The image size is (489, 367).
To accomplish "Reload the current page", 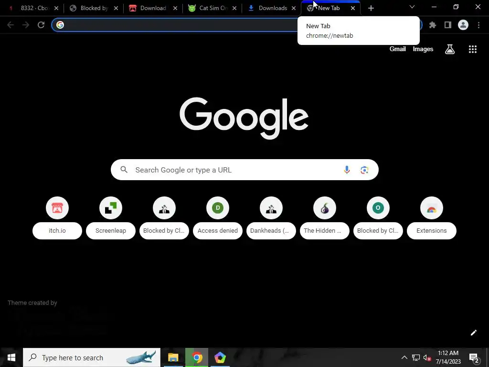I will (x=41, y=25).
